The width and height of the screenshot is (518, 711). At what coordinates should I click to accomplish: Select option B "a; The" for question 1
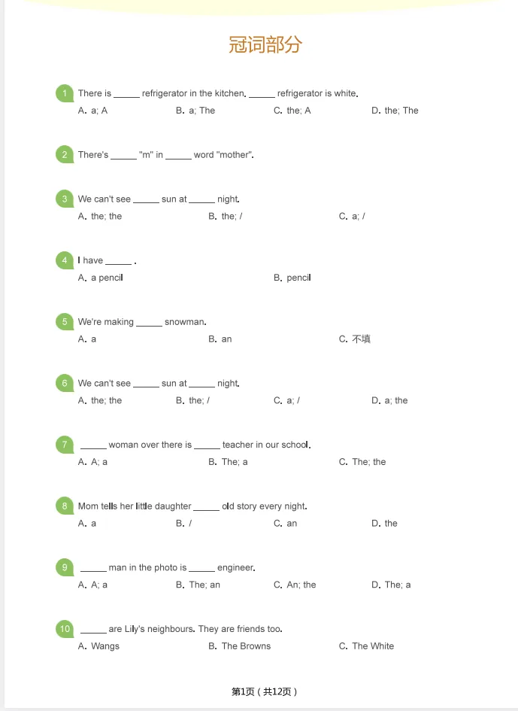point(195,111)
